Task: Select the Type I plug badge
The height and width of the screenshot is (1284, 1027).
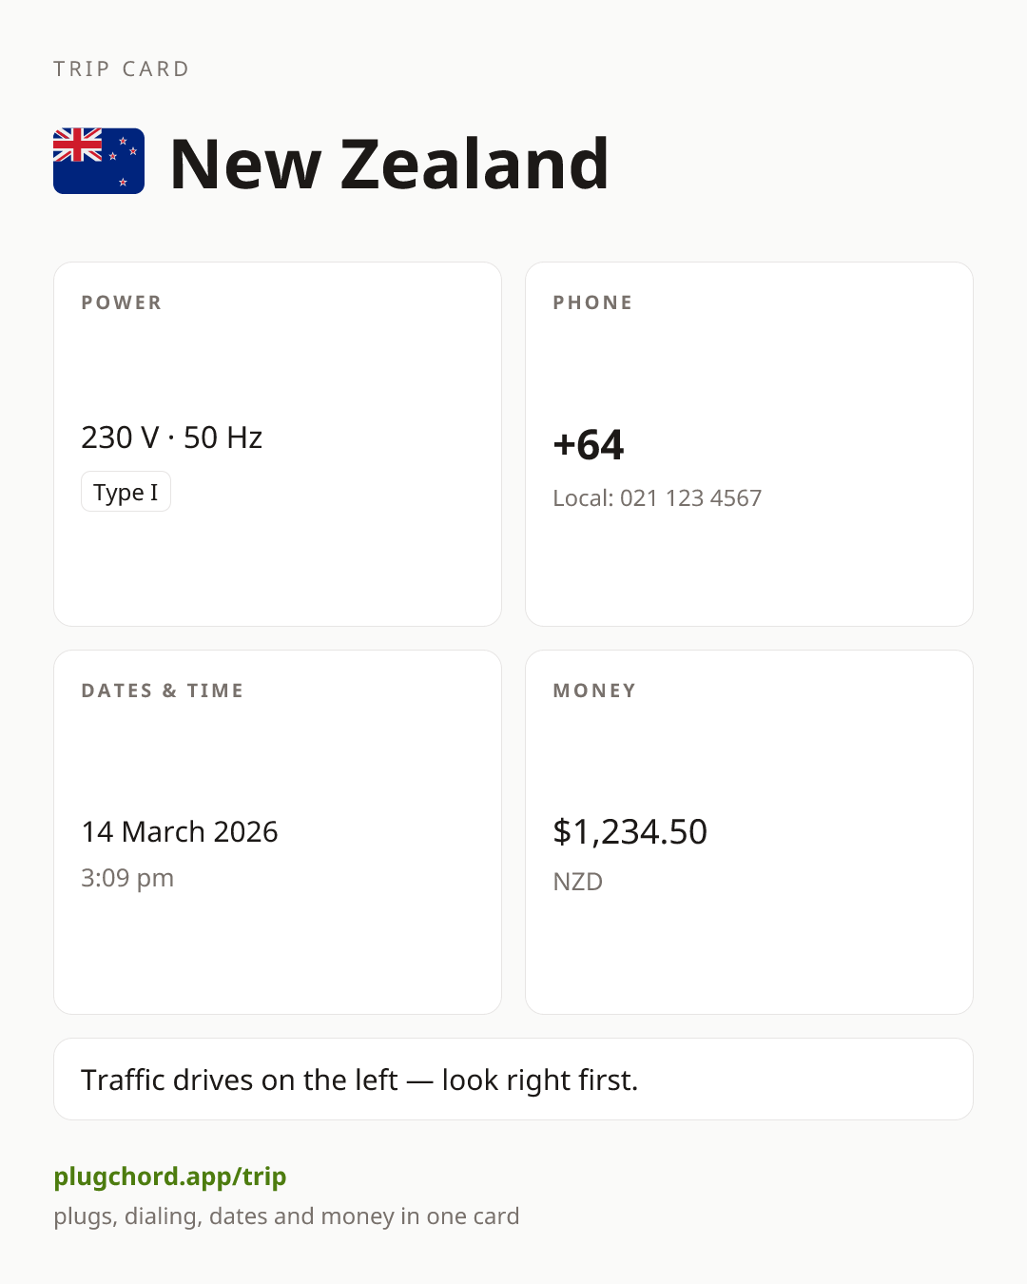Action: [126, 492]
